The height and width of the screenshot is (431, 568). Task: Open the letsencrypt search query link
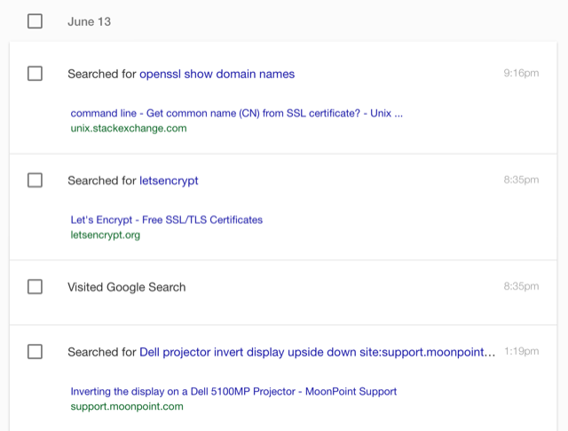(169, 180)
